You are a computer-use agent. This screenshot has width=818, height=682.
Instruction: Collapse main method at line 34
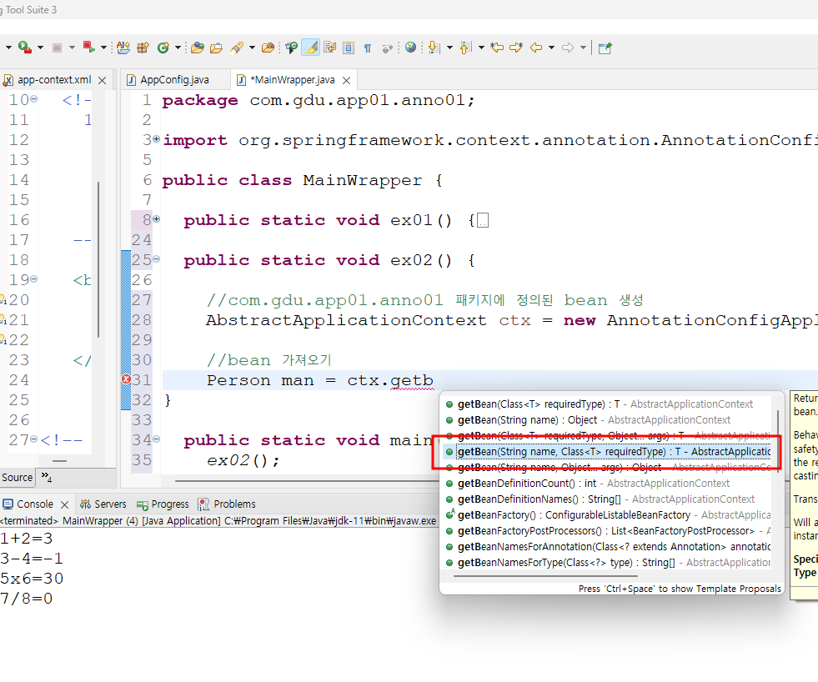click(x=157, y=439)
